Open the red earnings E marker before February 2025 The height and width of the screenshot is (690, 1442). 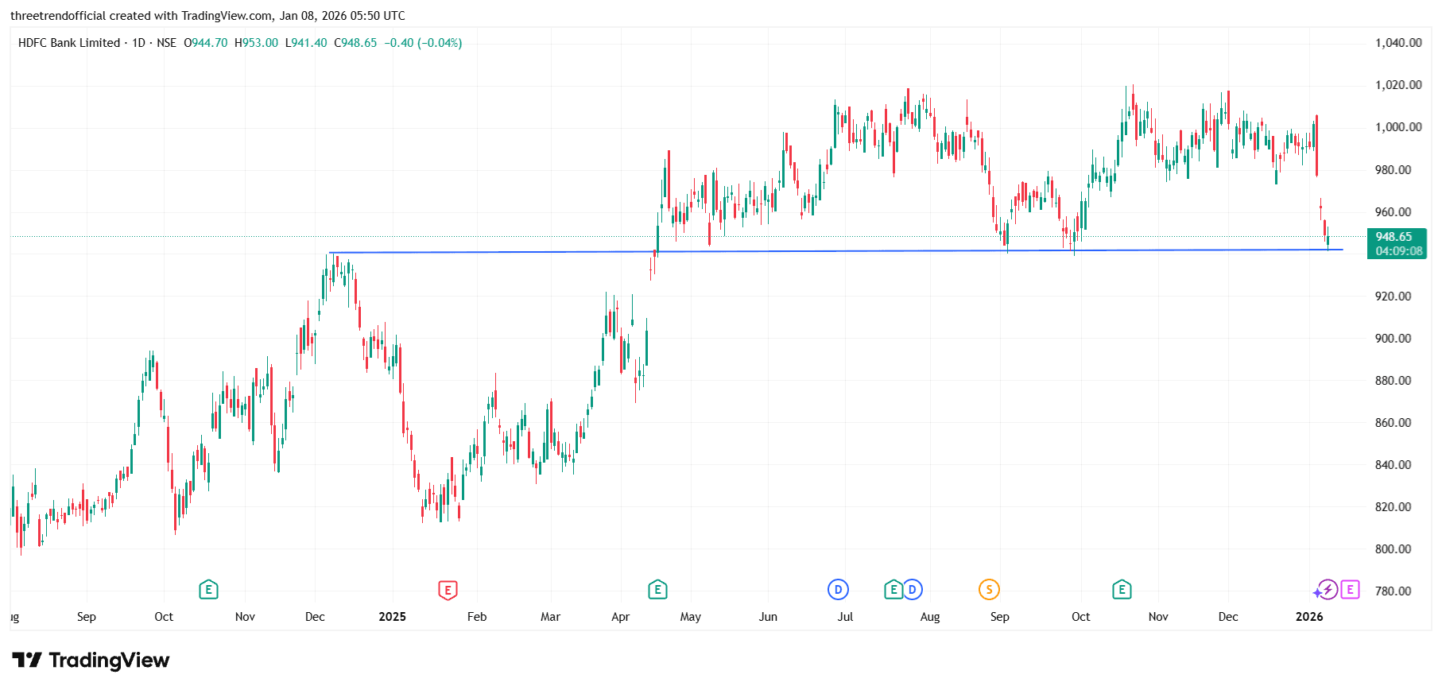click(x=448, y=590)
